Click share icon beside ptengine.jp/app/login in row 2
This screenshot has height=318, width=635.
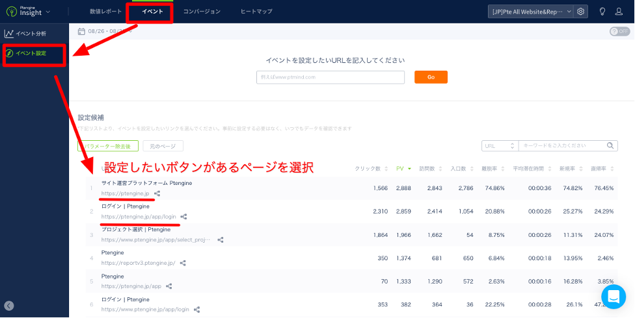183,217
